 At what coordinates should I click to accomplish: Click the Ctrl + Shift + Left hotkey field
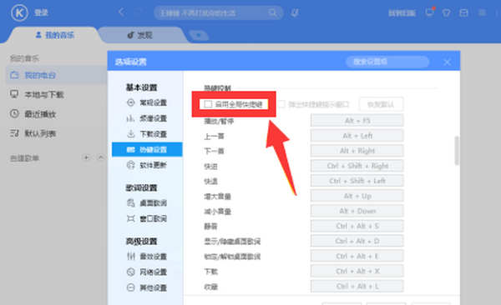357,181
